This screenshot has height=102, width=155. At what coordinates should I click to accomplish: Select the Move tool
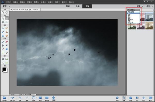coord(3,18)
